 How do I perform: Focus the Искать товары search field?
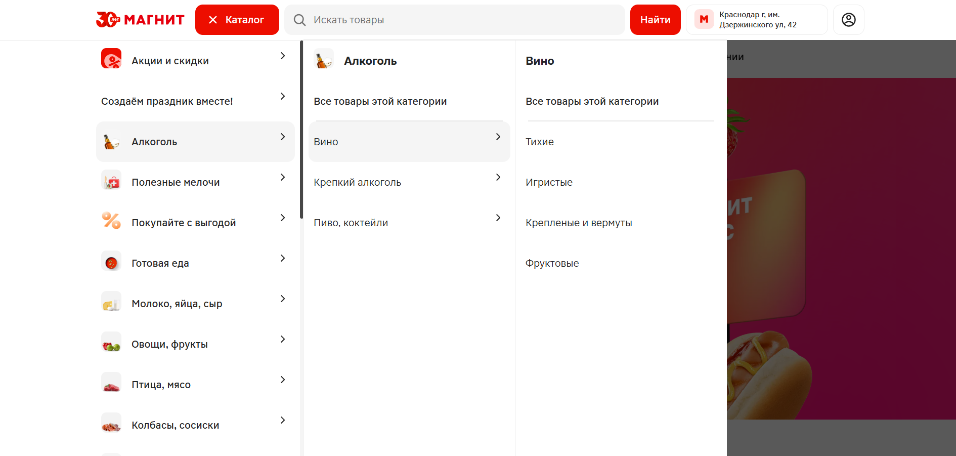coord(454,20)
